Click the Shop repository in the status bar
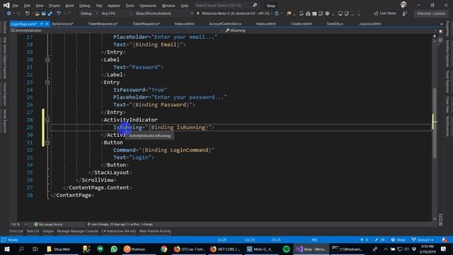This screenshot has width=453, height=255. [x=398, y=240]
